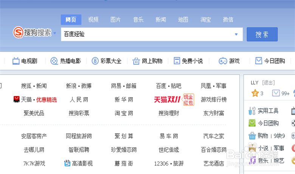Open the 免费小说 link
This screenshot has height=174, width=295.
(192, 61)
